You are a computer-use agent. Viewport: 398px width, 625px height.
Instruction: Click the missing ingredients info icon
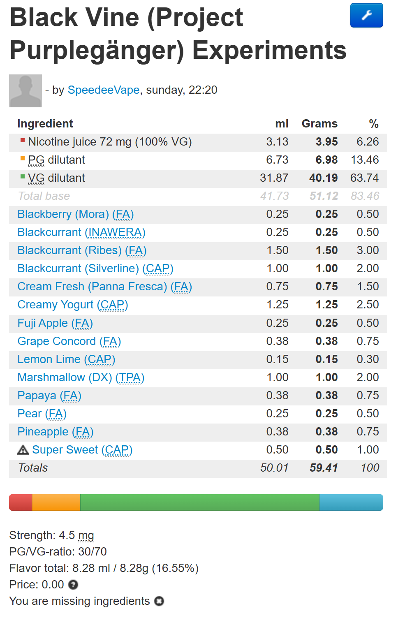159,601
